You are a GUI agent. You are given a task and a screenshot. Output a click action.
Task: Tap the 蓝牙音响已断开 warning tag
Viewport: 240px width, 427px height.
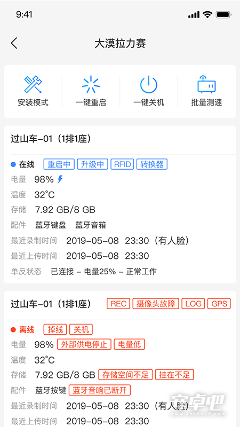(100, 390)
